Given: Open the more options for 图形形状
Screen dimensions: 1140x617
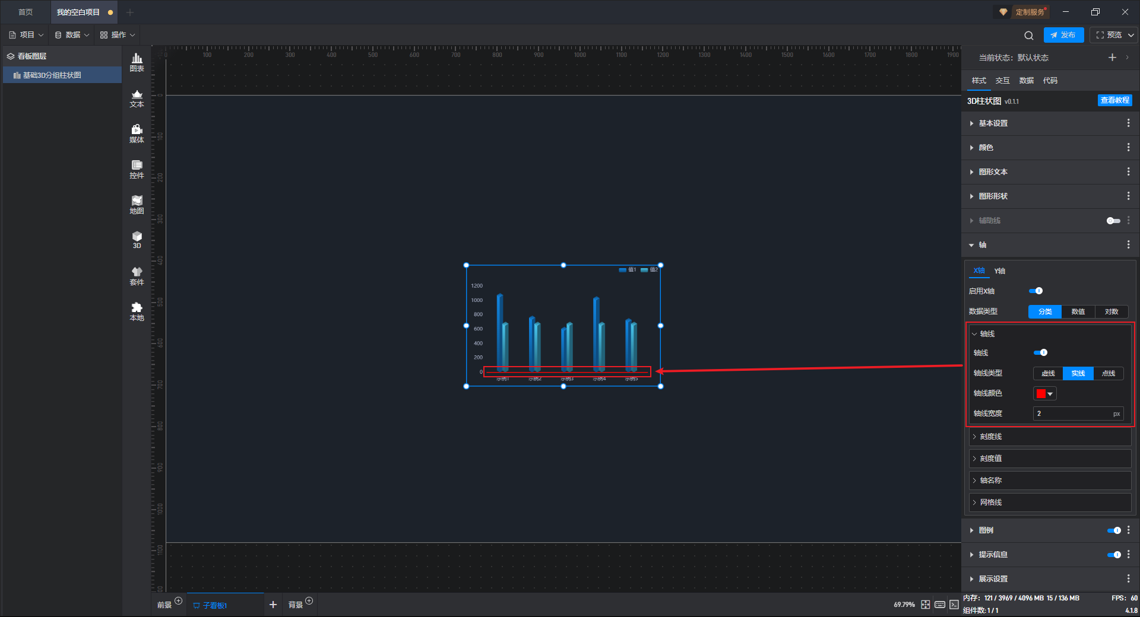Looking at the screenshot, I should (x=1128, y=196).
